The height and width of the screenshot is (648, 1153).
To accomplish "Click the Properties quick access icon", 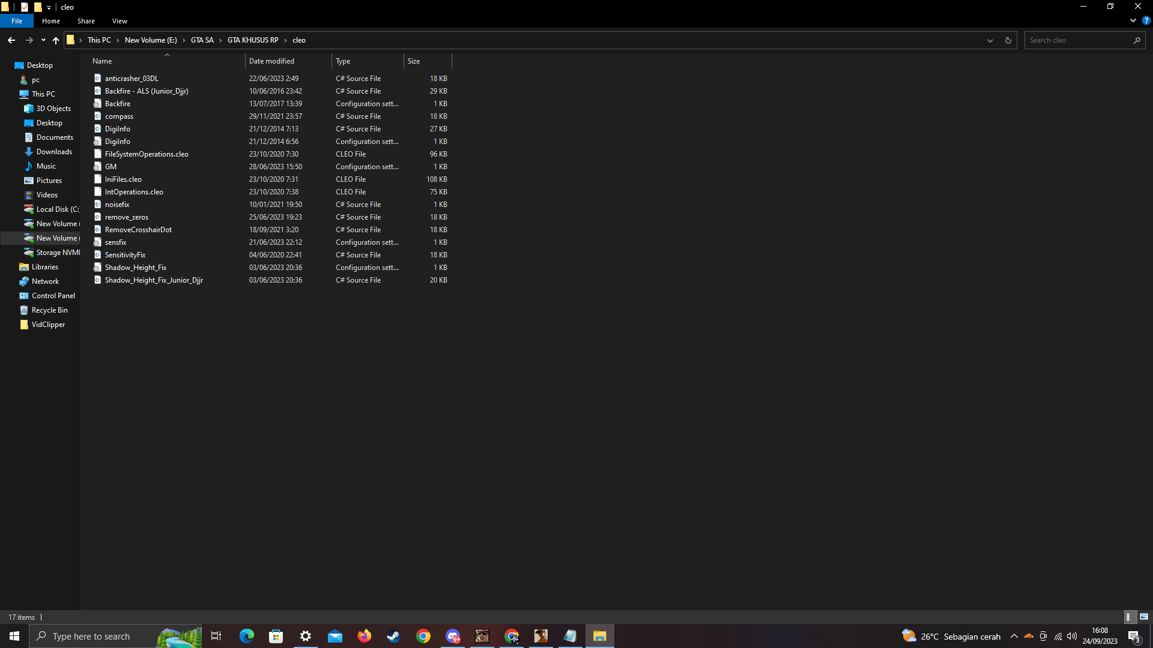I will pos(25,7).
